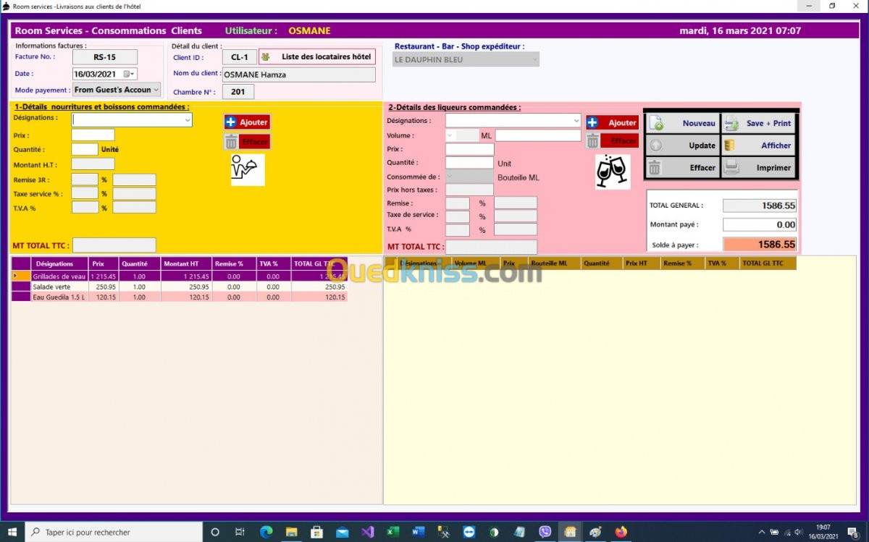The image size is (869, 542).
Task: Open Microsoft Store from the taskbar
Action: (x=316, y=532)
